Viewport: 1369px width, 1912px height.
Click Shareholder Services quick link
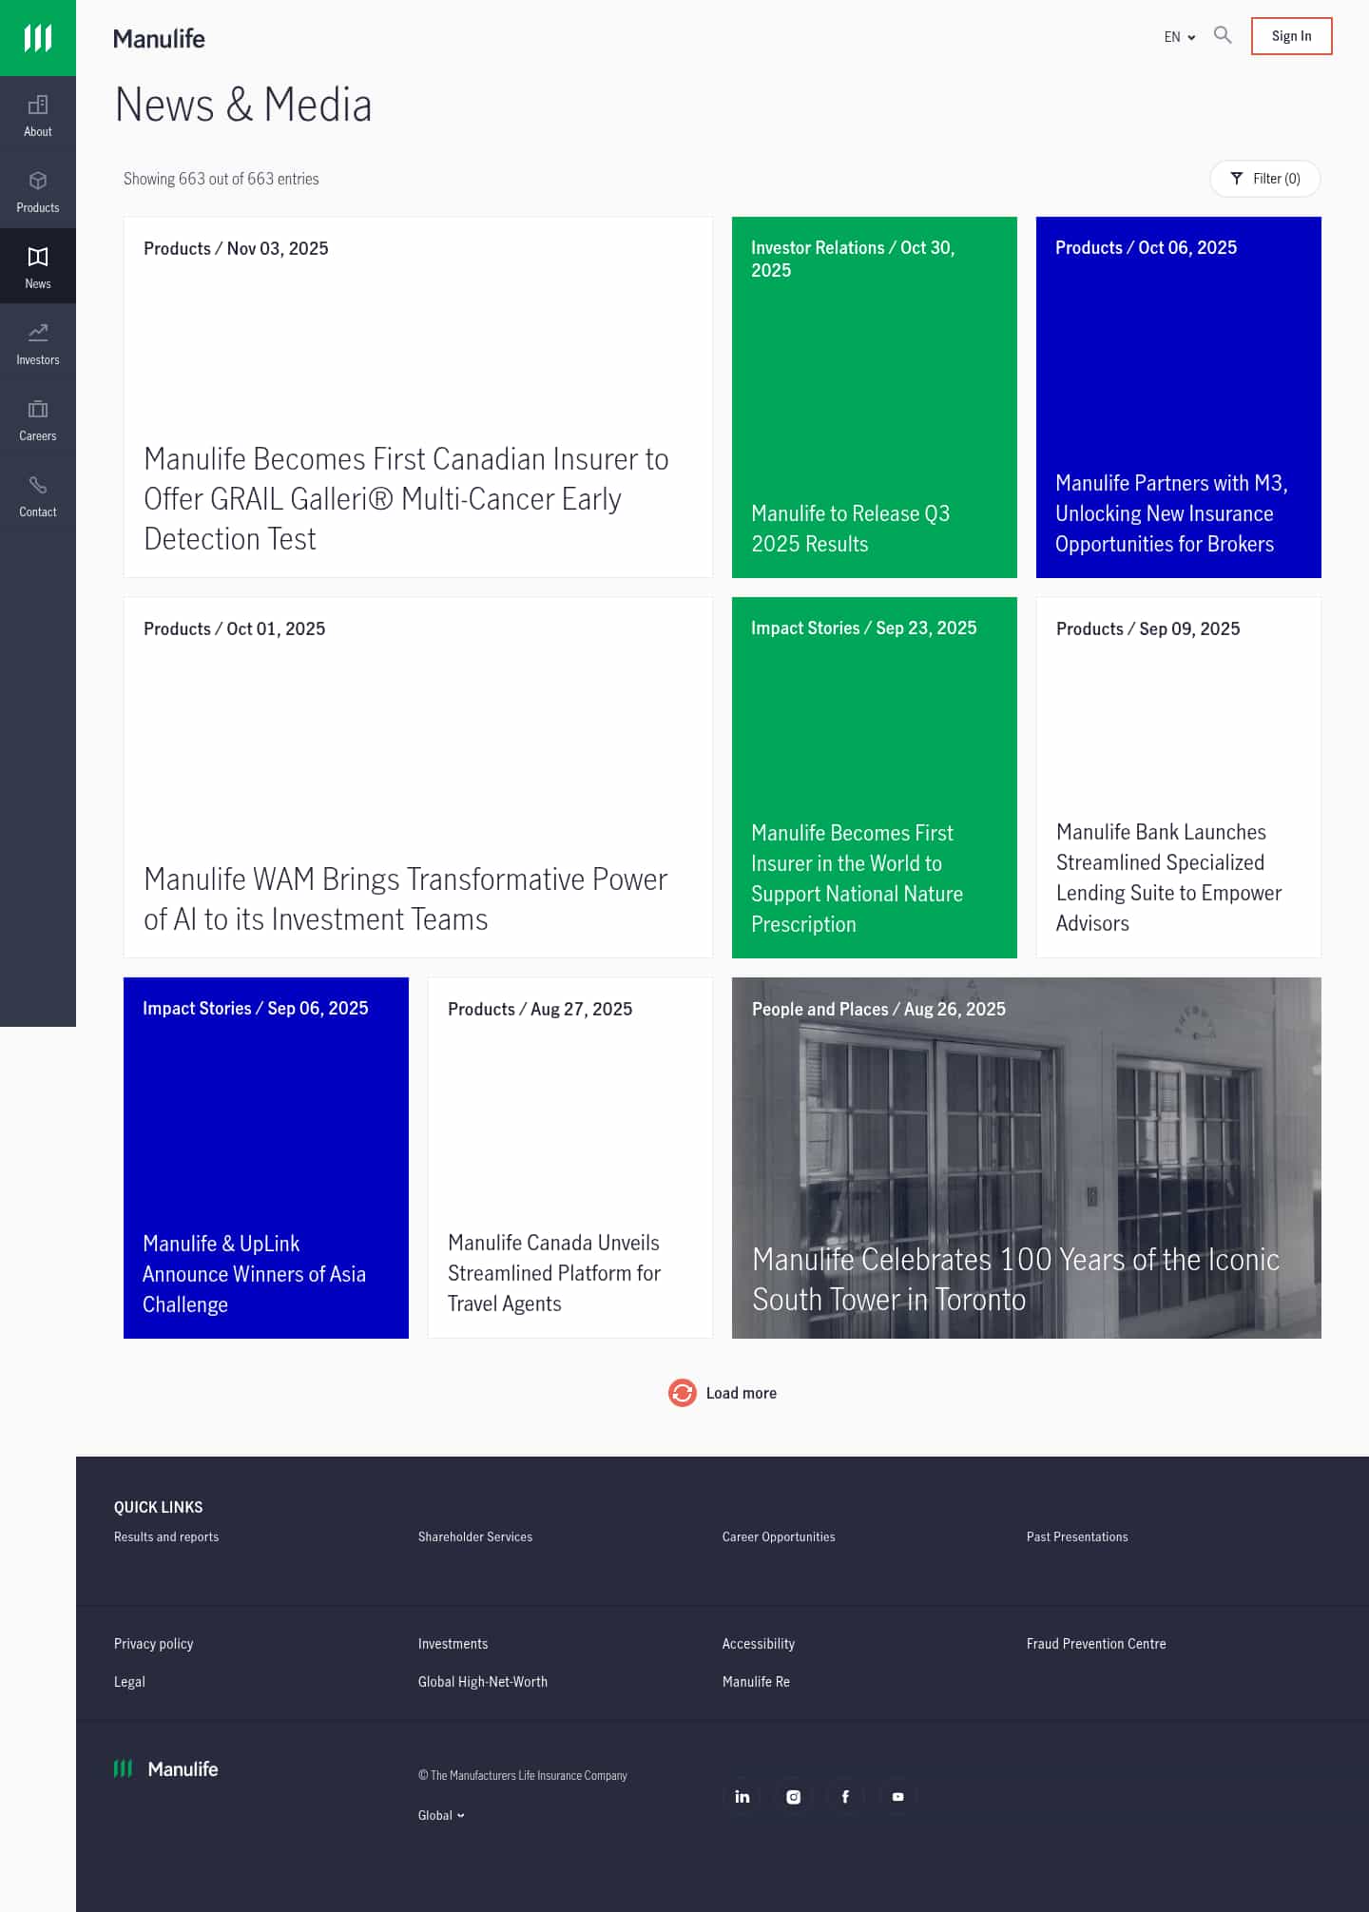(x=475, y=1536)
